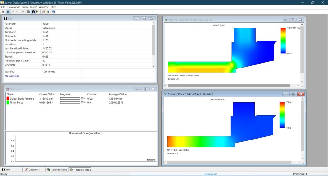Click the document log icon in toolbar
Viewport: 328px width, 176px height.
(29, 12)
